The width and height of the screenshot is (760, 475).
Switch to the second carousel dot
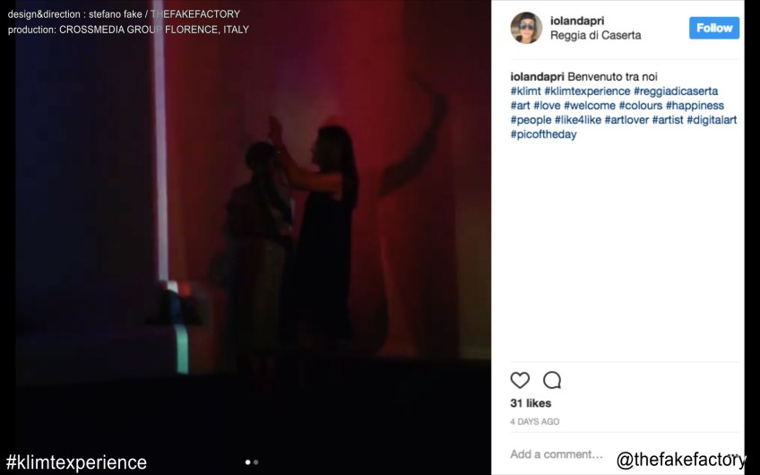point(256,462)
